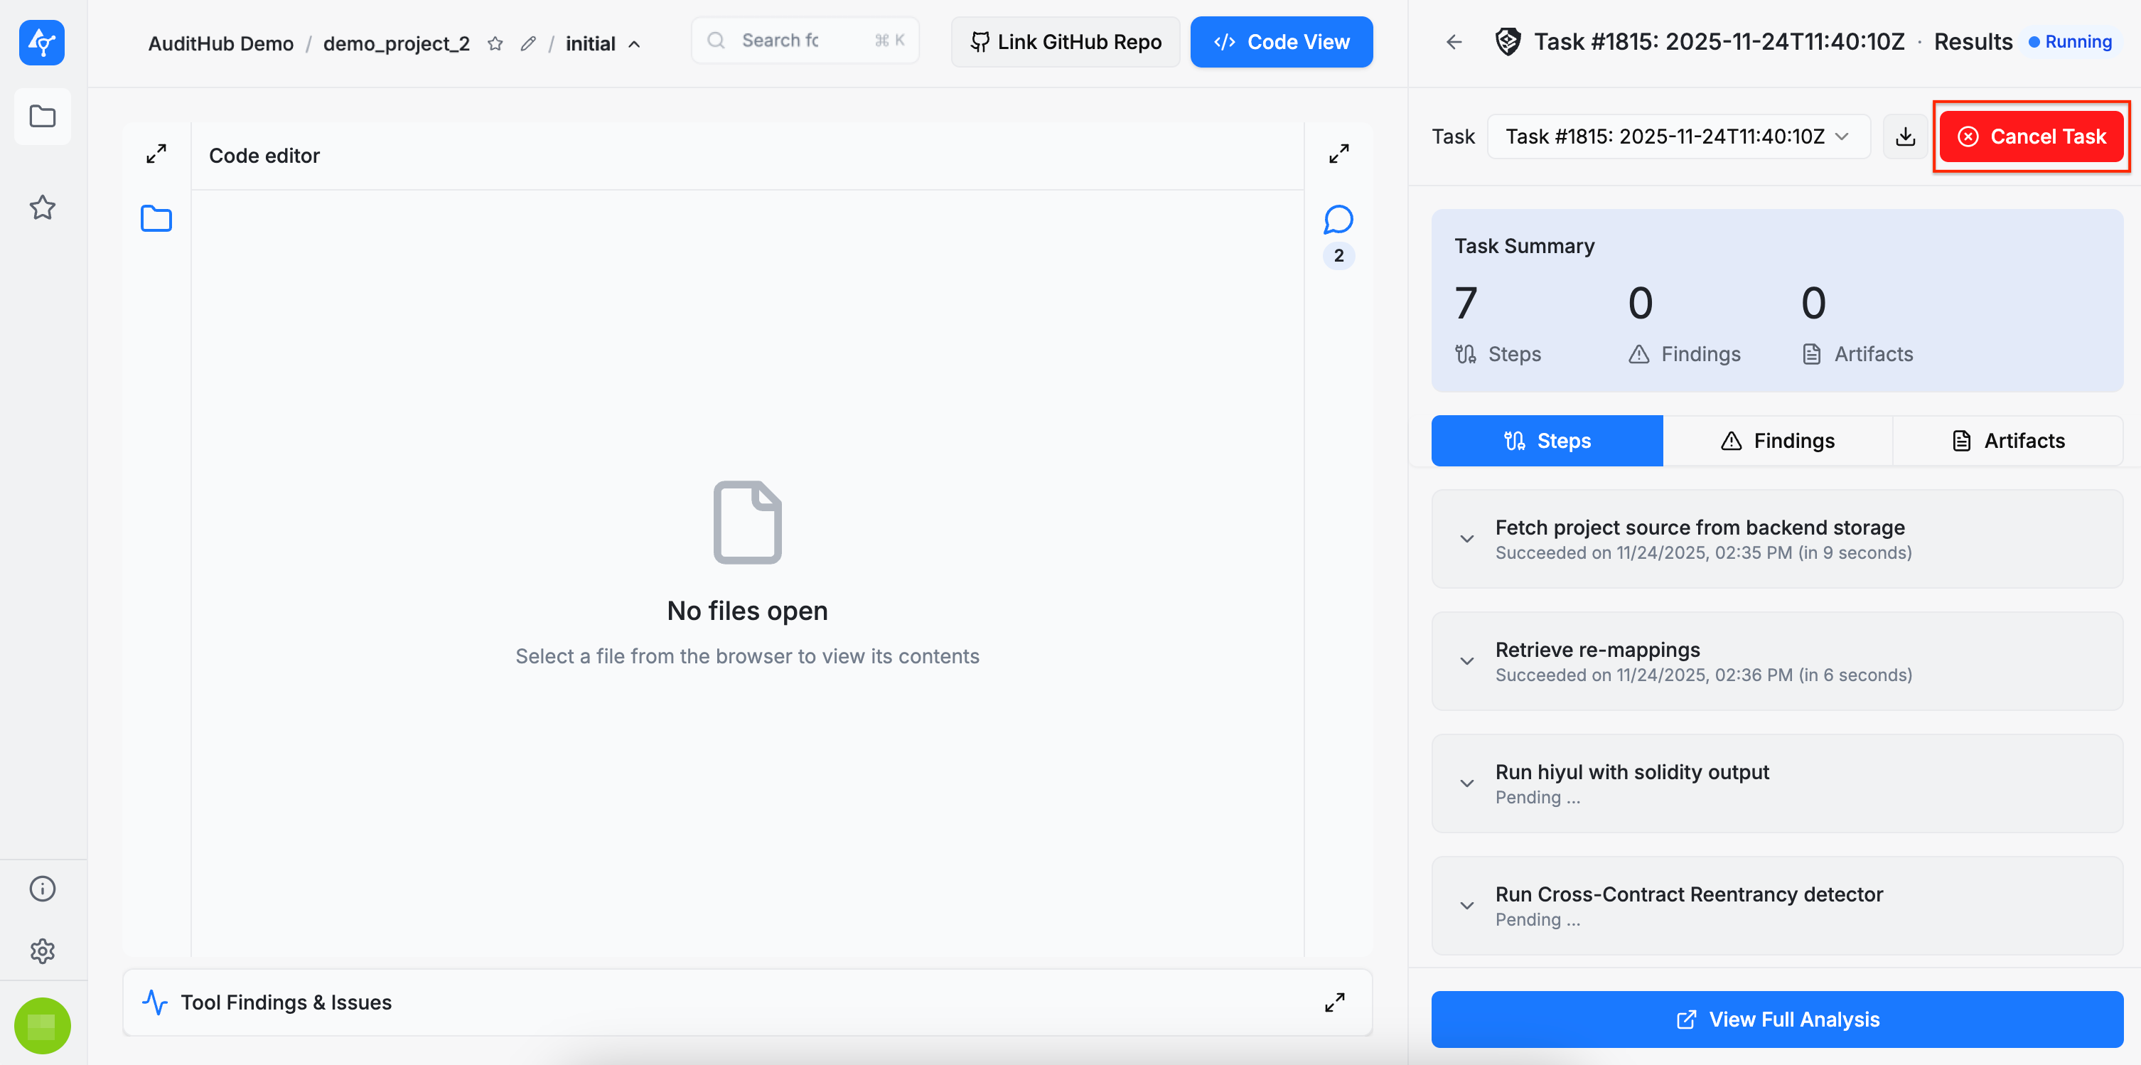Open comments bubble icon

pyautogui.click(x=1338, y=220)
